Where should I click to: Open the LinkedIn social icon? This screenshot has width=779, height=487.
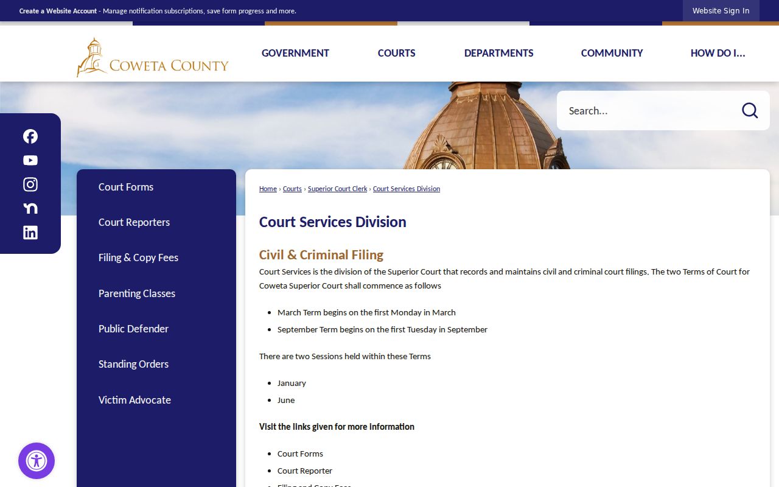30,233
